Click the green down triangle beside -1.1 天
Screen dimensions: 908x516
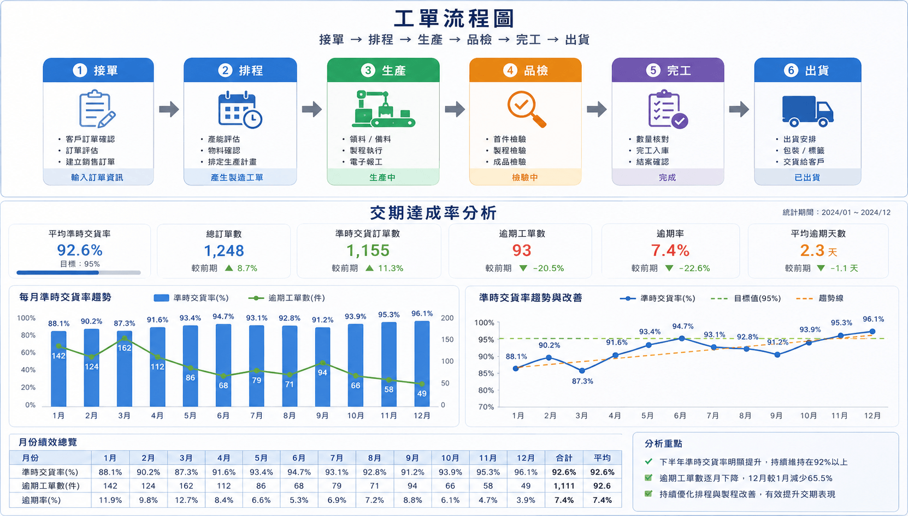click(821, 268)
